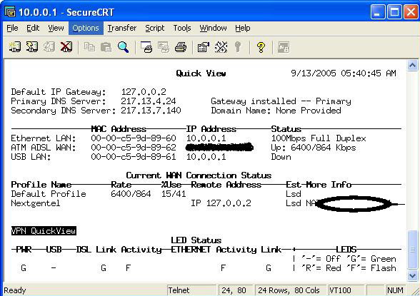Click the greyed-out Reconnect icon

point(49,47)
